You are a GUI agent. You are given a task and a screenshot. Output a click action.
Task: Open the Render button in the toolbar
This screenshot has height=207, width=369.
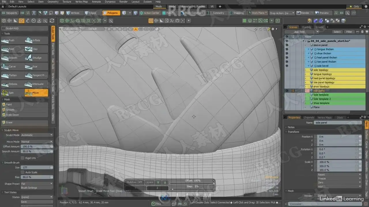point(303,13)
